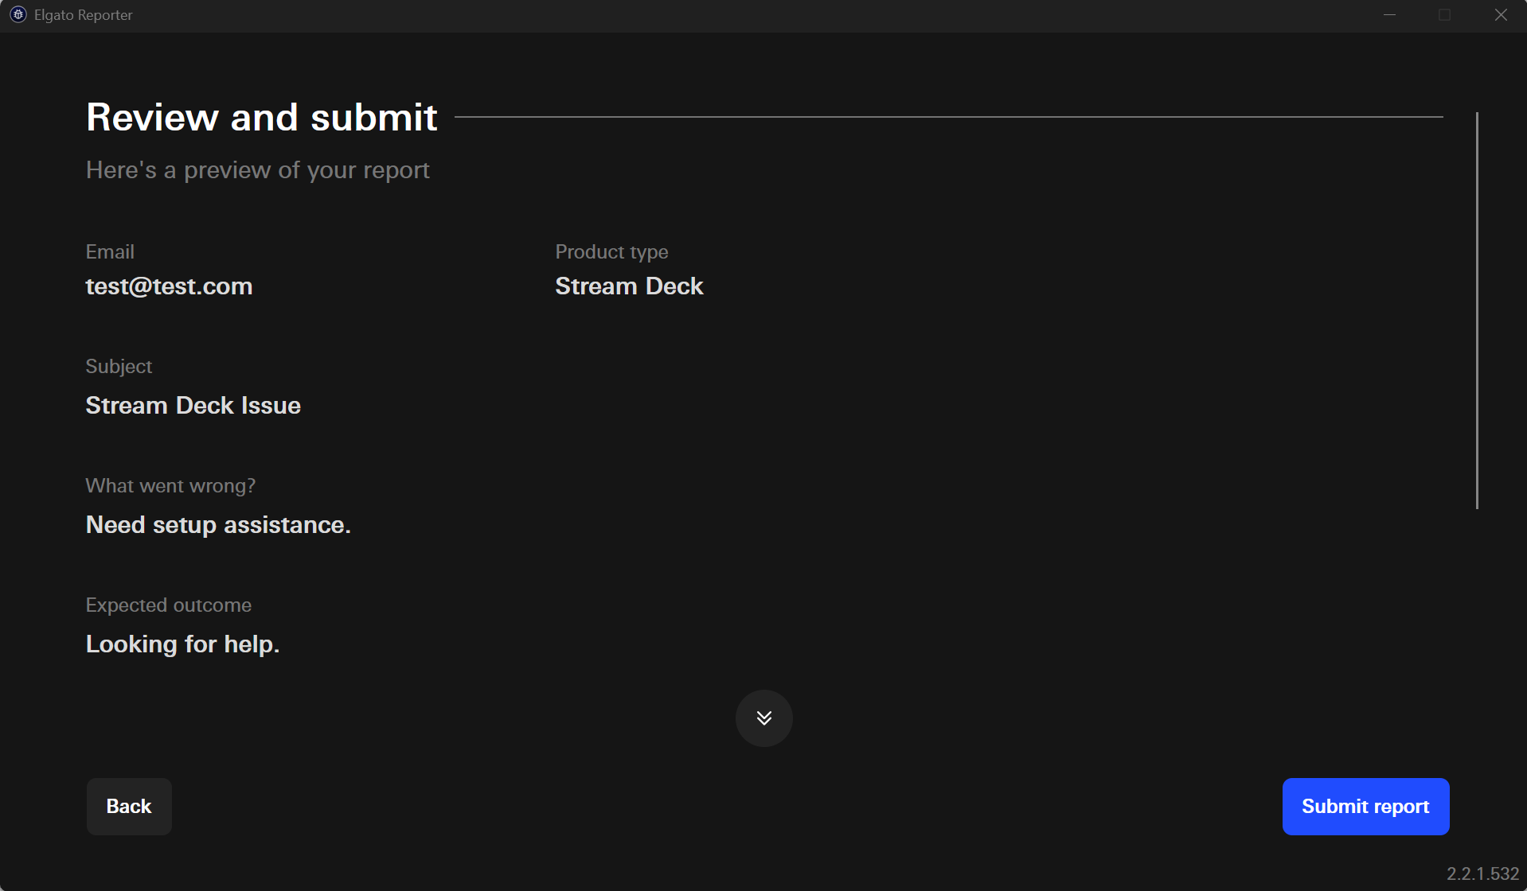Go back using the Back button

pyautogui.click(x=128, y=806)
